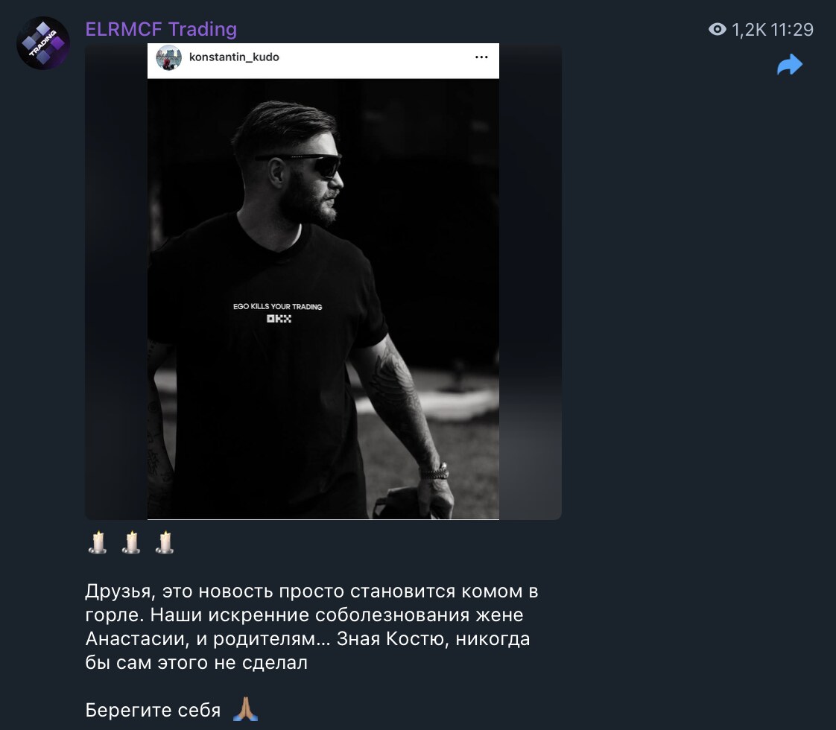Click the second candle emoji reaction
This screenshot has height=730, width=836.
(132, 542)
